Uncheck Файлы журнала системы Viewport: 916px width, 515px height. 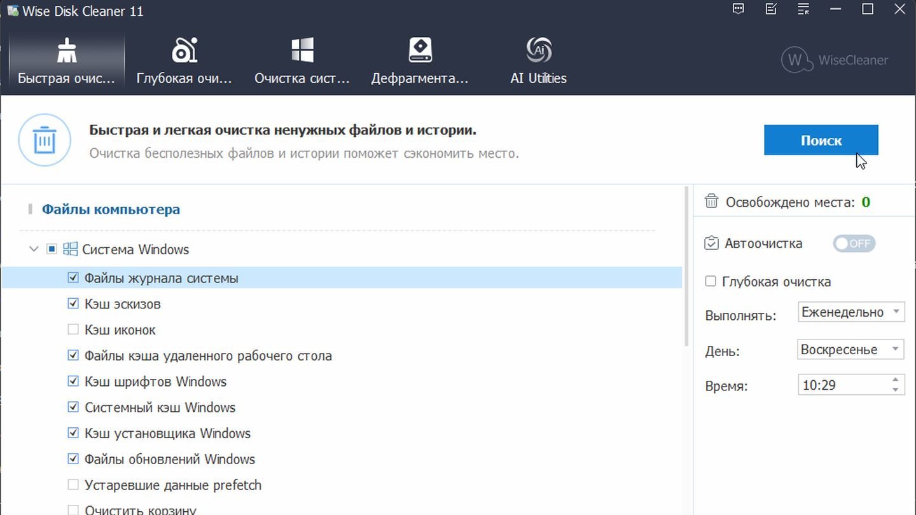click(x=73, y=278)
